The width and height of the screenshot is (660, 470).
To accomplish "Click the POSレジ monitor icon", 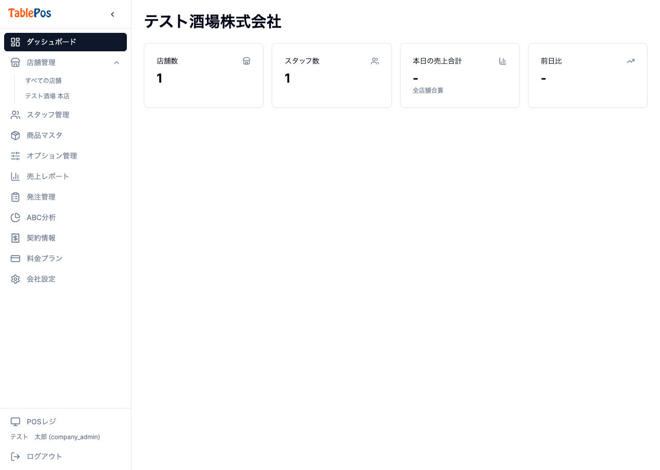I will (x=15, y=422).
